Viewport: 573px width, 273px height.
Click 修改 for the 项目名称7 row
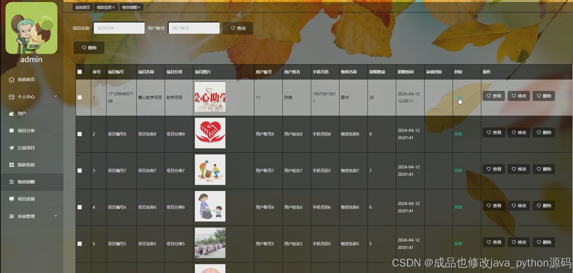coord(519,169)
